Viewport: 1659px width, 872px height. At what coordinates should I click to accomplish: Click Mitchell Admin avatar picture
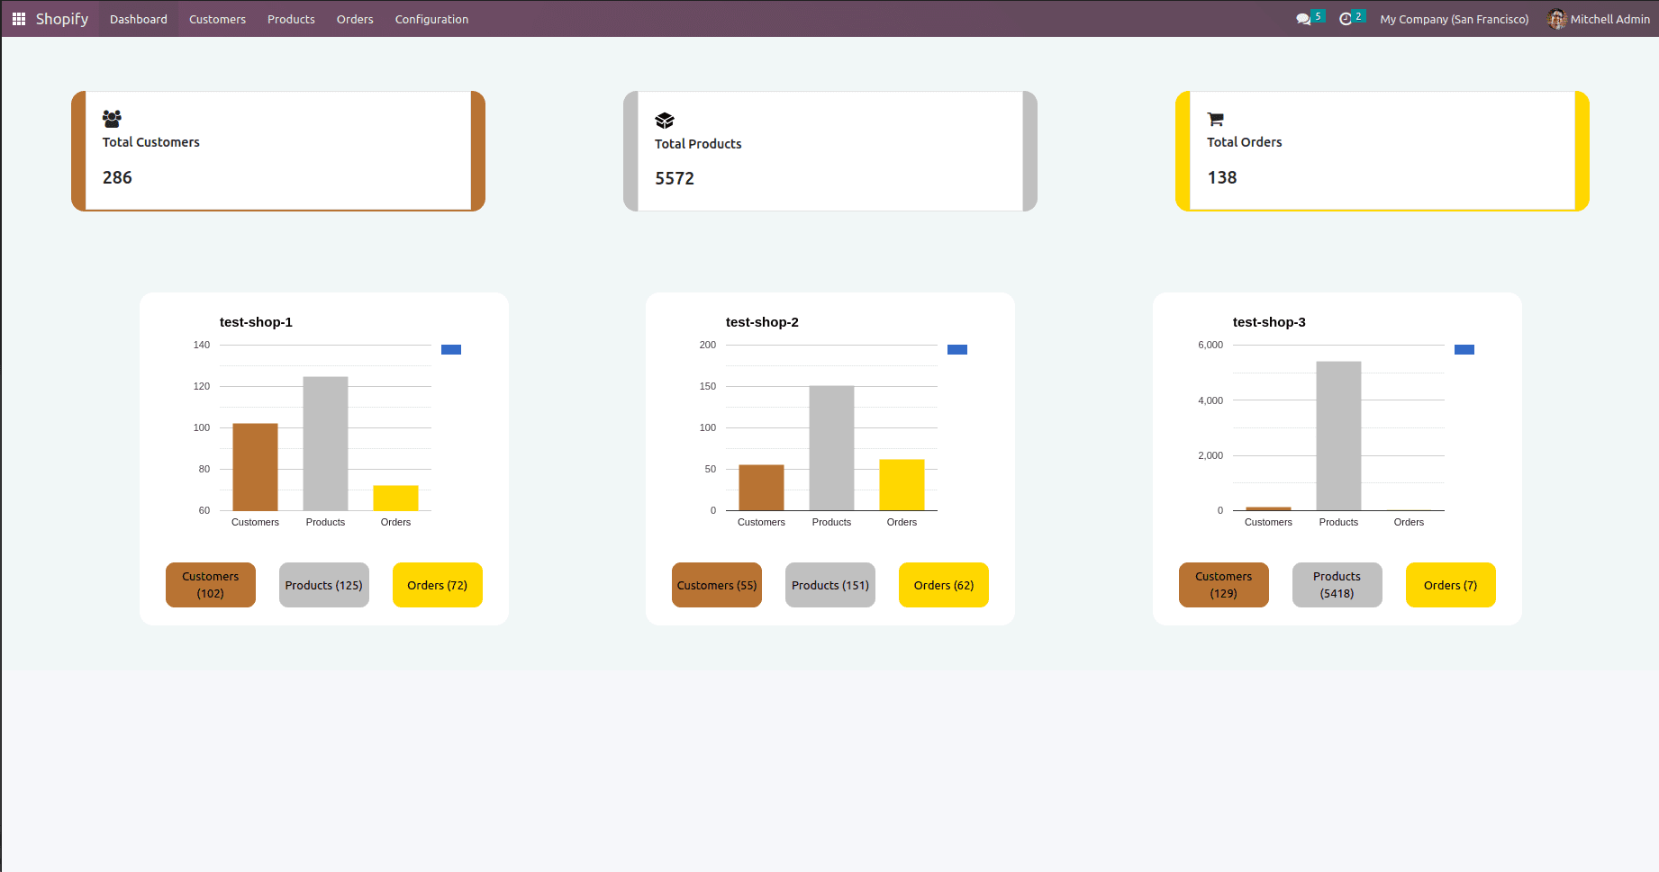(x=1556, y=19)
